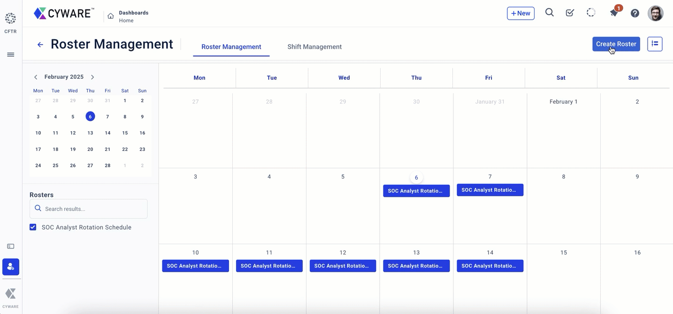673x314 pixels.
Task: Open the notifications icon with red badge
Action: click(x=614, y=13)
